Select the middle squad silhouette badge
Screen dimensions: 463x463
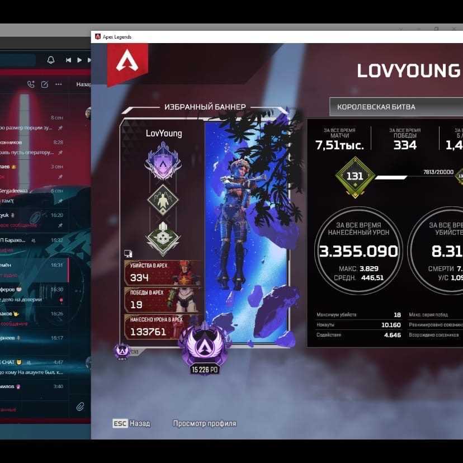point(163,200)
